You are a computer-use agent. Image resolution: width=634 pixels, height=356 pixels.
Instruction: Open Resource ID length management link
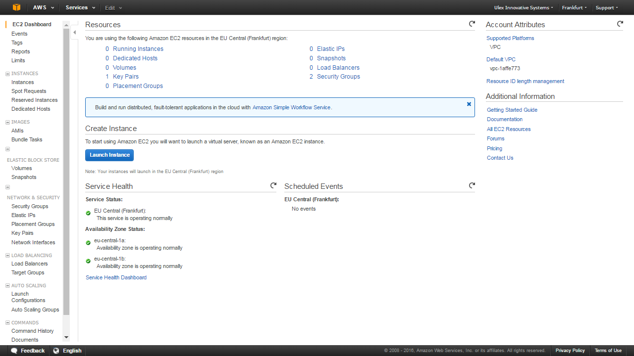click(x=525, y=81)
